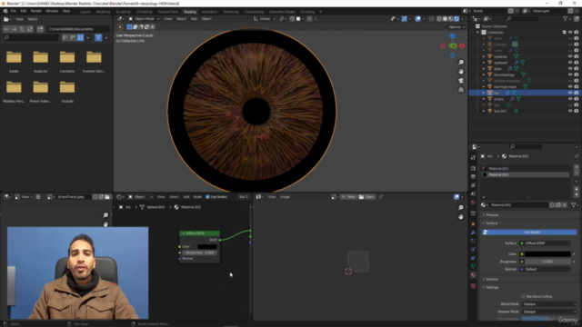Go to parent directory in file browser
582x327 pixels.
(x=22, y=29)
